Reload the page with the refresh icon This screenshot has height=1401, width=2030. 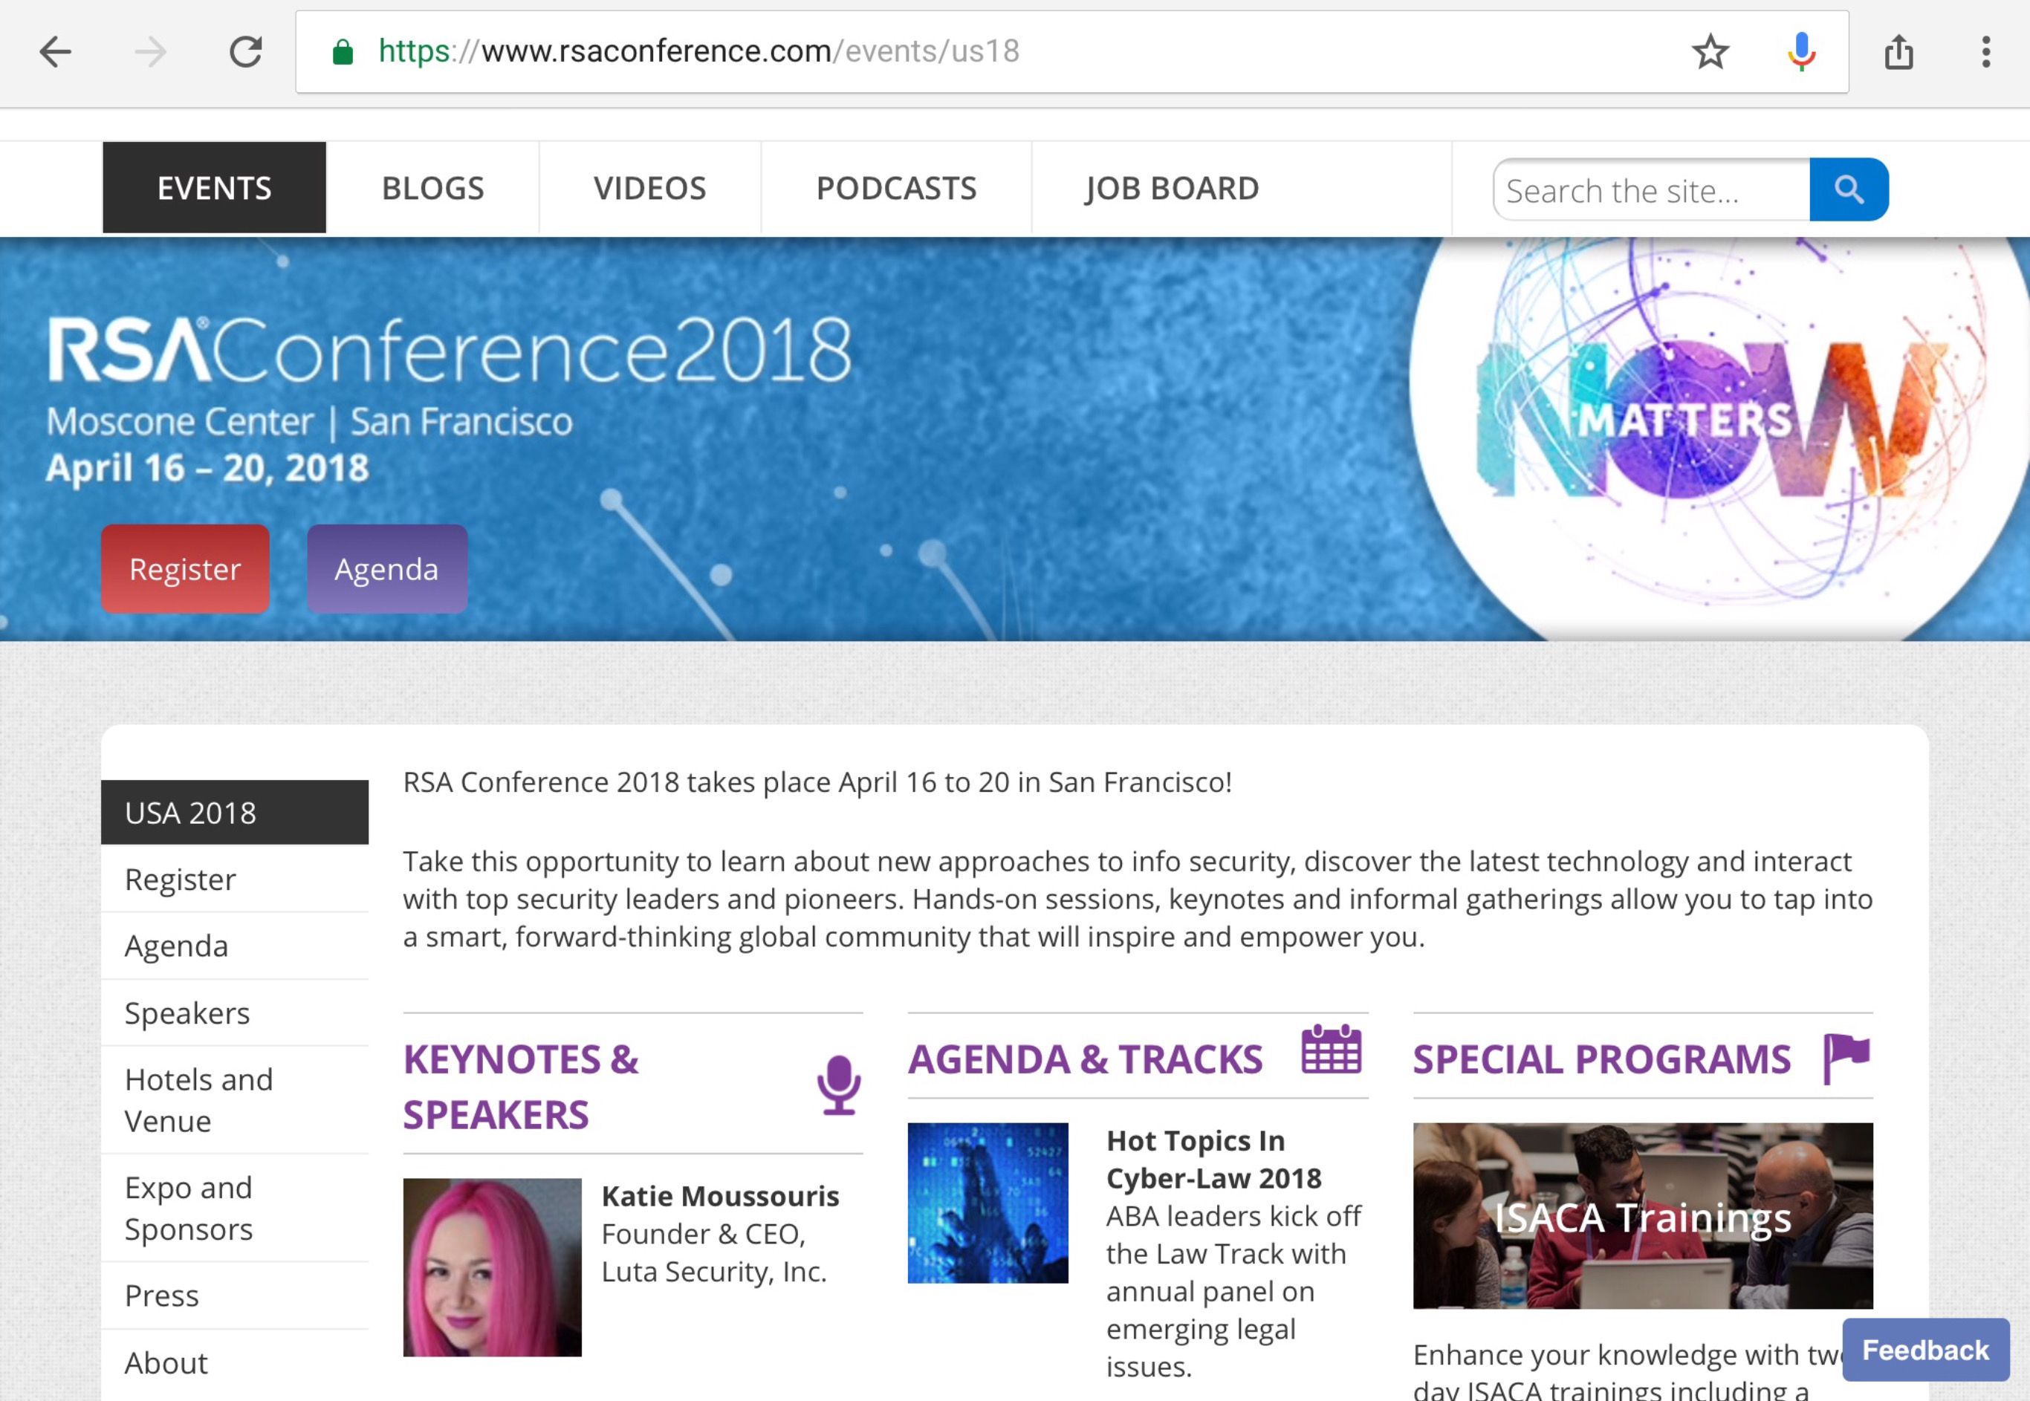(x=246, y=52)
